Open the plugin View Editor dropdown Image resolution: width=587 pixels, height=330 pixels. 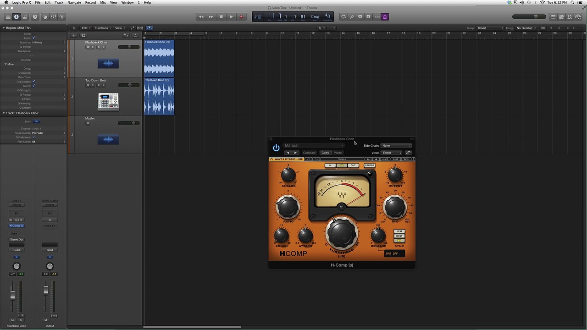click(391, 153)
